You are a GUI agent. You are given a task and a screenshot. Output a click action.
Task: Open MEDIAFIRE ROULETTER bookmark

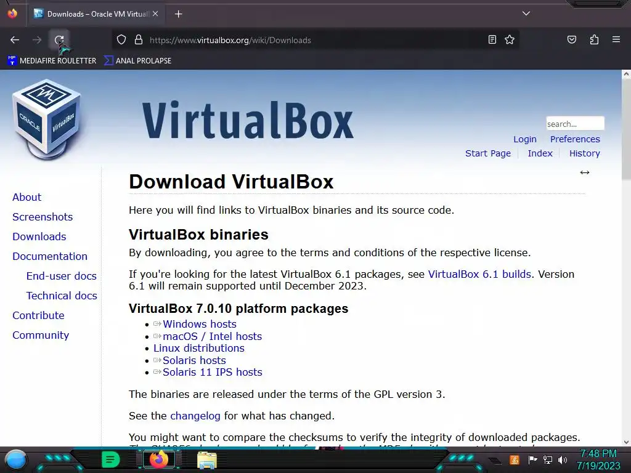point(52,61)
